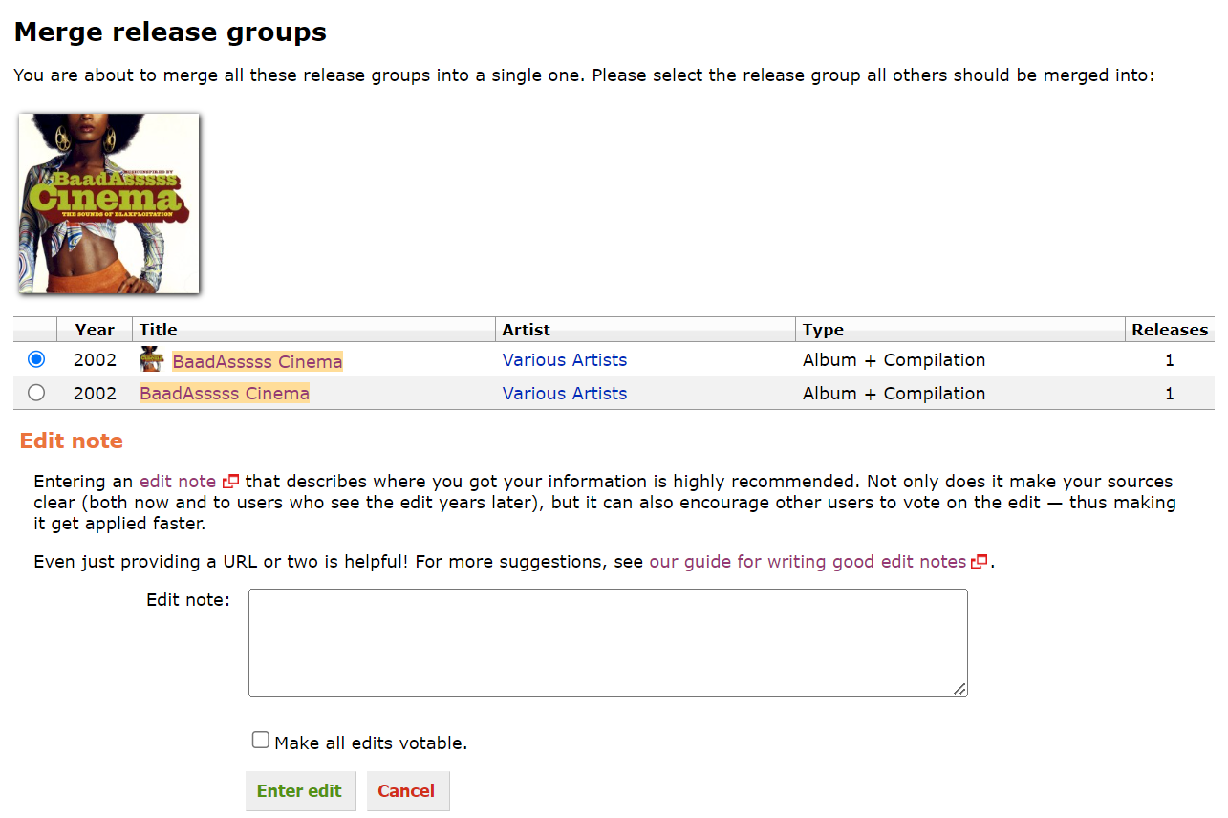This screenshot has height=818, width=1228.
Task: Select the first release group radio button
Action: 36,359
